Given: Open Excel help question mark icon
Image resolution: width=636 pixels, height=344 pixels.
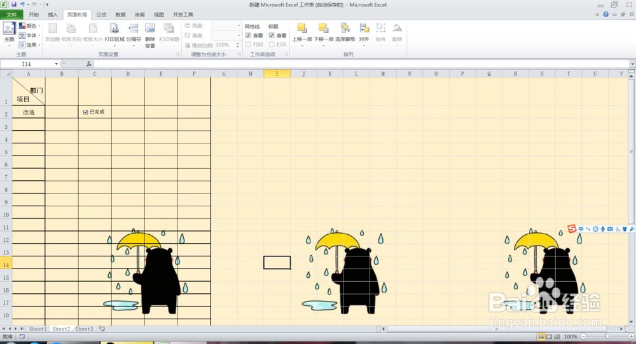Looking at the screenshot, I should tap(605, 14).
